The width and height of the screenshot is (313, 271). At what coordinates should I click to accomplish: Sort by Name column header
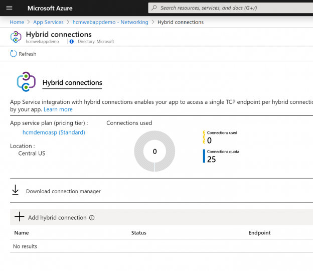[22, 233]
